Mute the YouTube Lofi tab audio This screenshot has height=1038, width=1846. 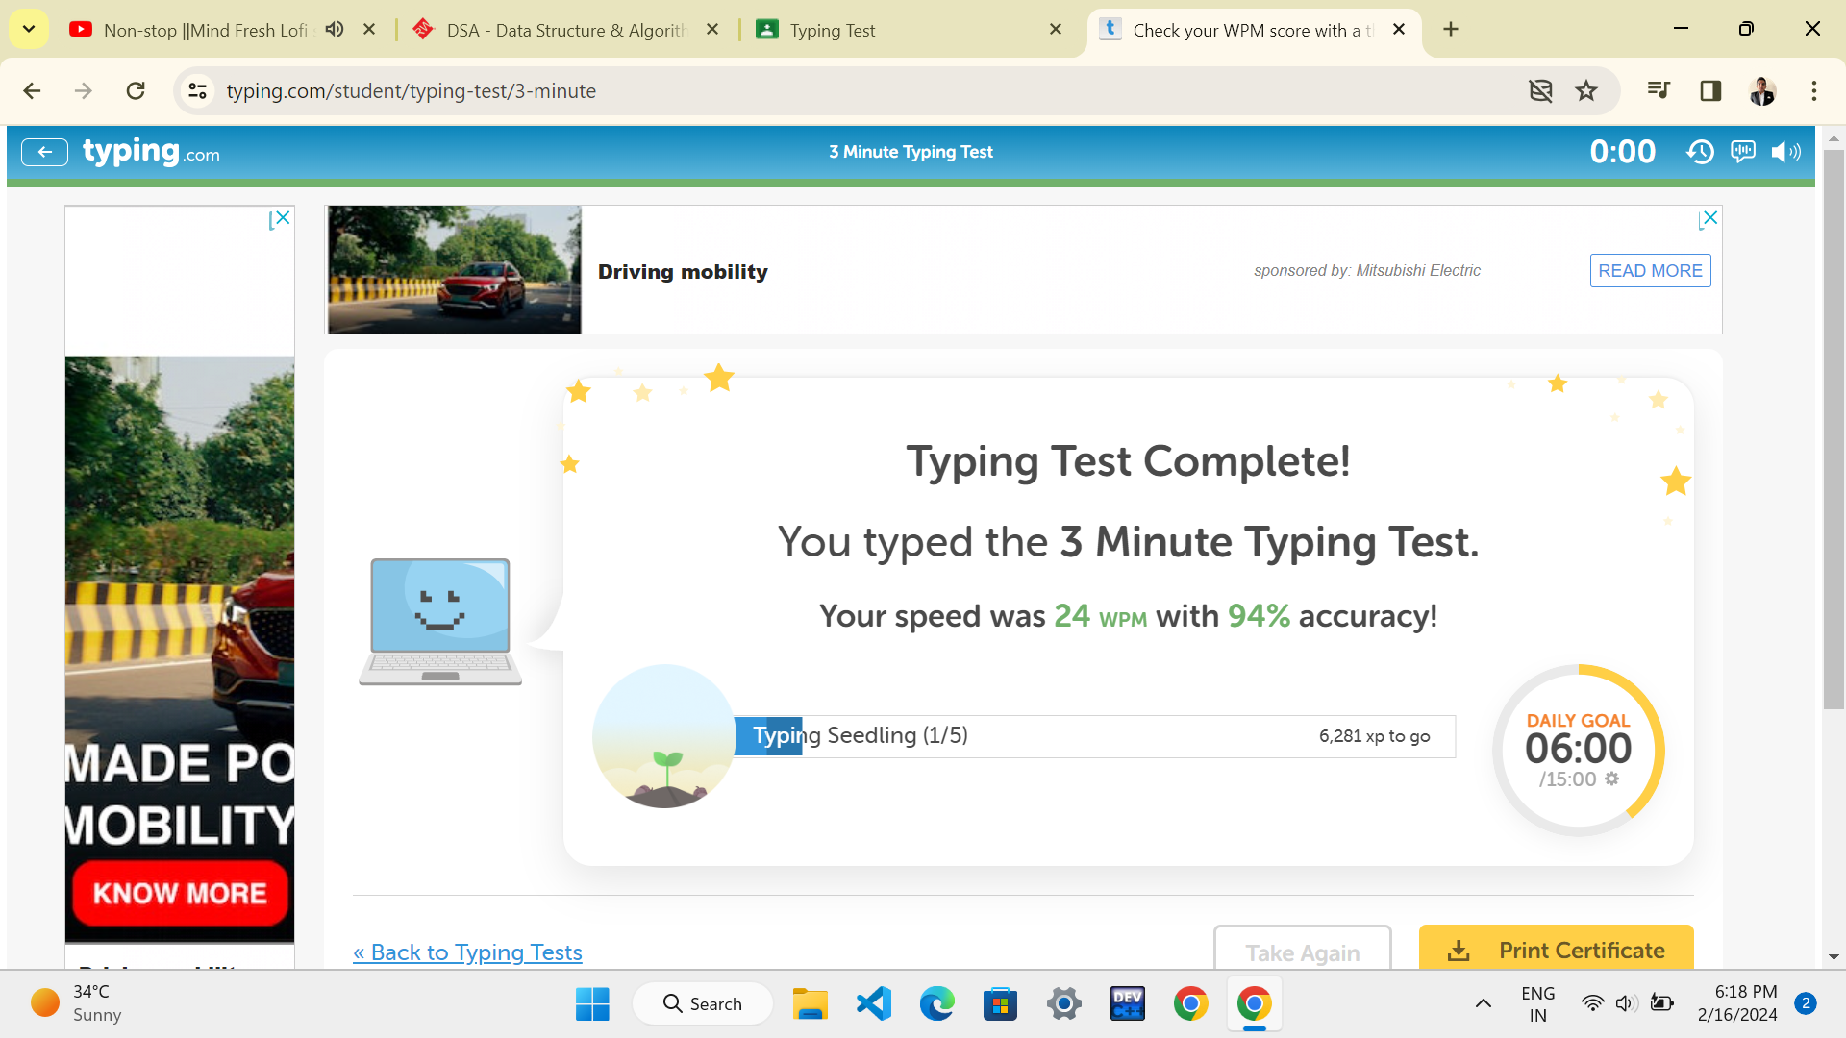click(334, 30)
